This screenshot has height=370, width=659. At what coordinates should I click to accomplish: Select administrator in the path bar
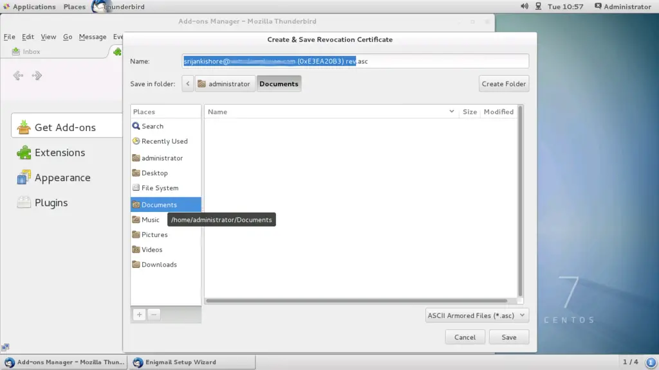click(225, 84)
